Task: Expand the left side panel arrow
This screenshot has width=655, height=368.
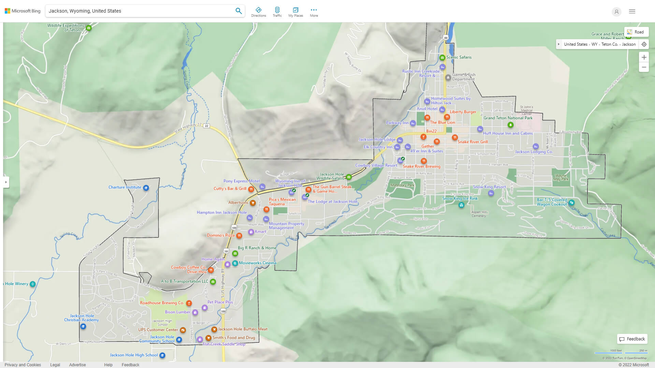Action: point(5,182)
